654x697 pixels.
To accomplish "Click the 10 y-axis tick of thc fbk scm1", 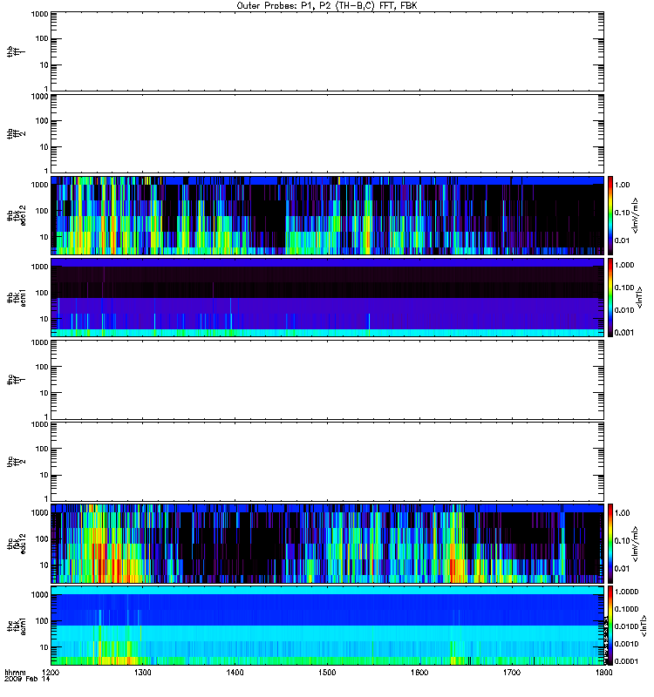I will tap(44, 647).
